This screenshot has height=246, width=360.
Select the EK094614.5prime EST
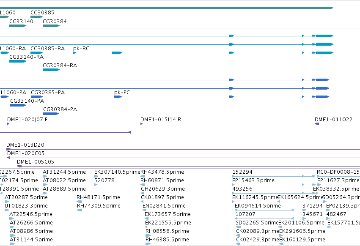coord(264,210)
